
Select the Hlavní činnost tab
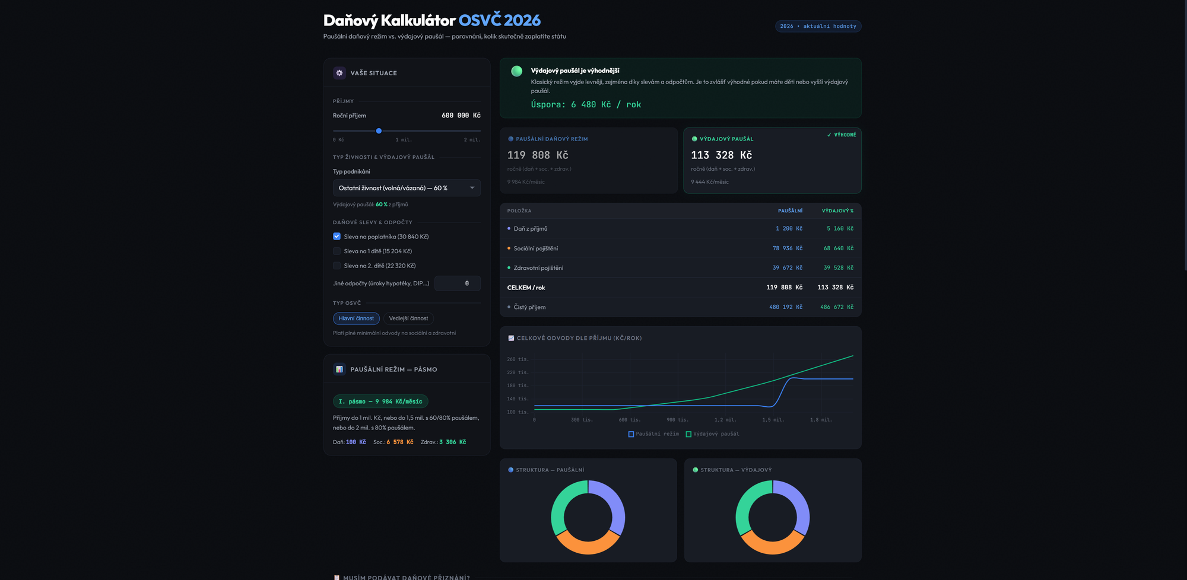point(356,318)
